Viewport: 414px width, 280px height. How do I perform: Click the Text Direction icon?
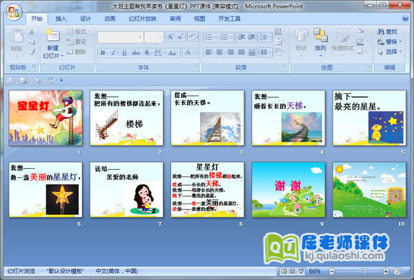click(x=279, y=32)
